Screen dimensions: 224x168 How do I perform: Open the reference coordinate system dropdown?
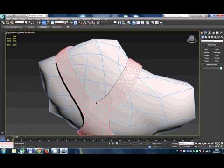(59, 22)
